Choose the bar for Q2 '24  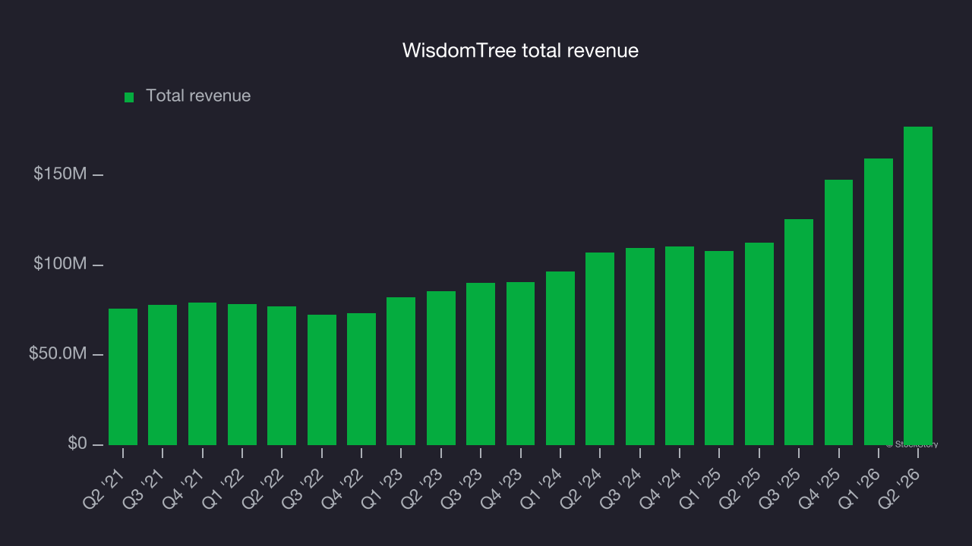(600, 349)
